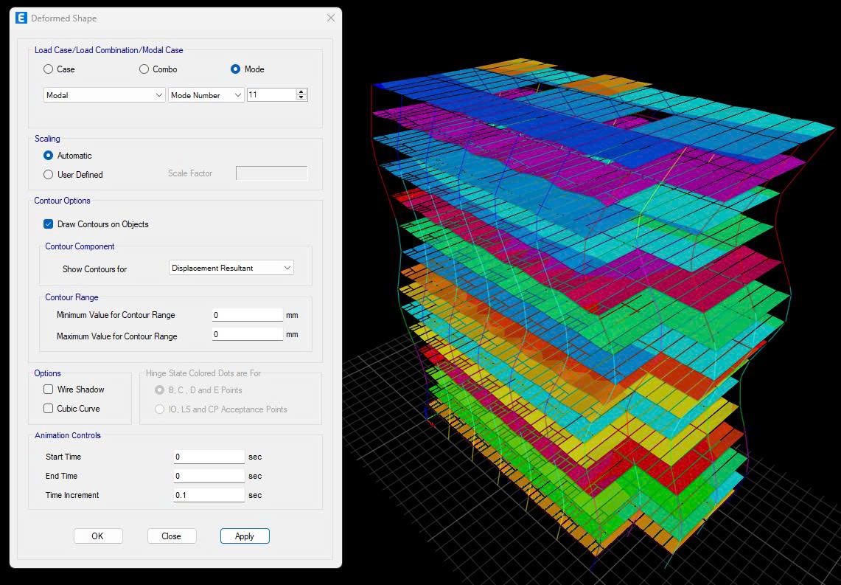Select the Mode radio button
841x585 pixels.
point(235,69)
